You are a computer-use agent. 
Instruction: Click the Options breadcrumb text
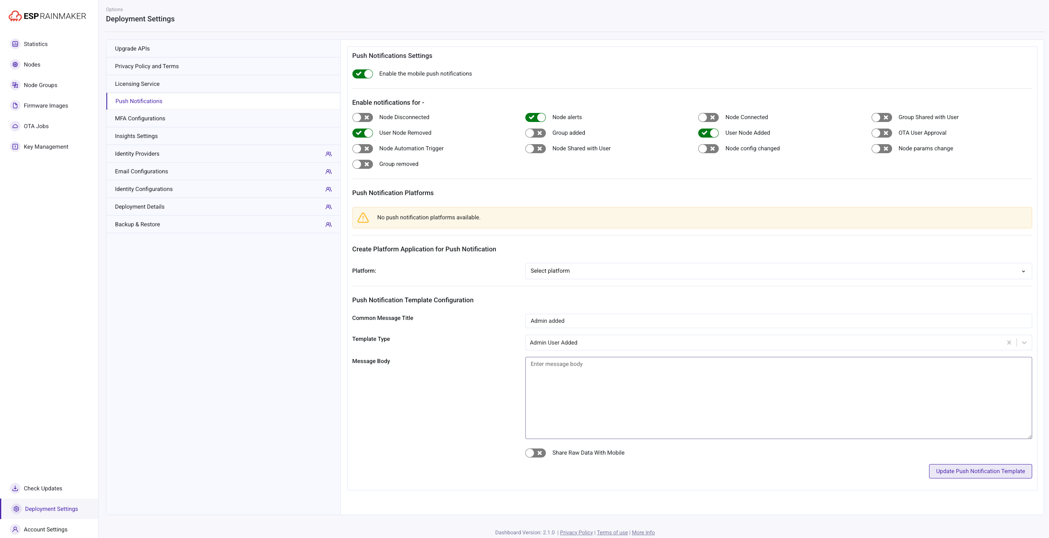(114, 9)
